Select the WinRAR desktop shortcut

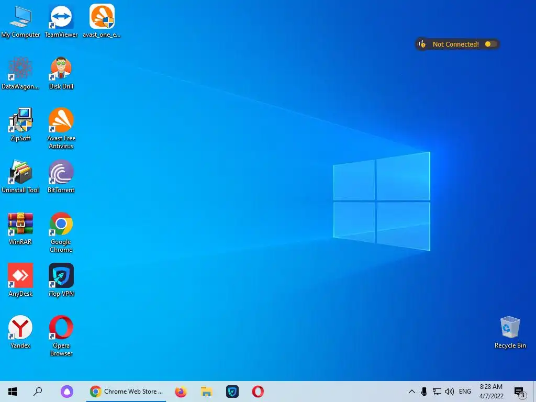pyautogui.click(x=20, y=229)
